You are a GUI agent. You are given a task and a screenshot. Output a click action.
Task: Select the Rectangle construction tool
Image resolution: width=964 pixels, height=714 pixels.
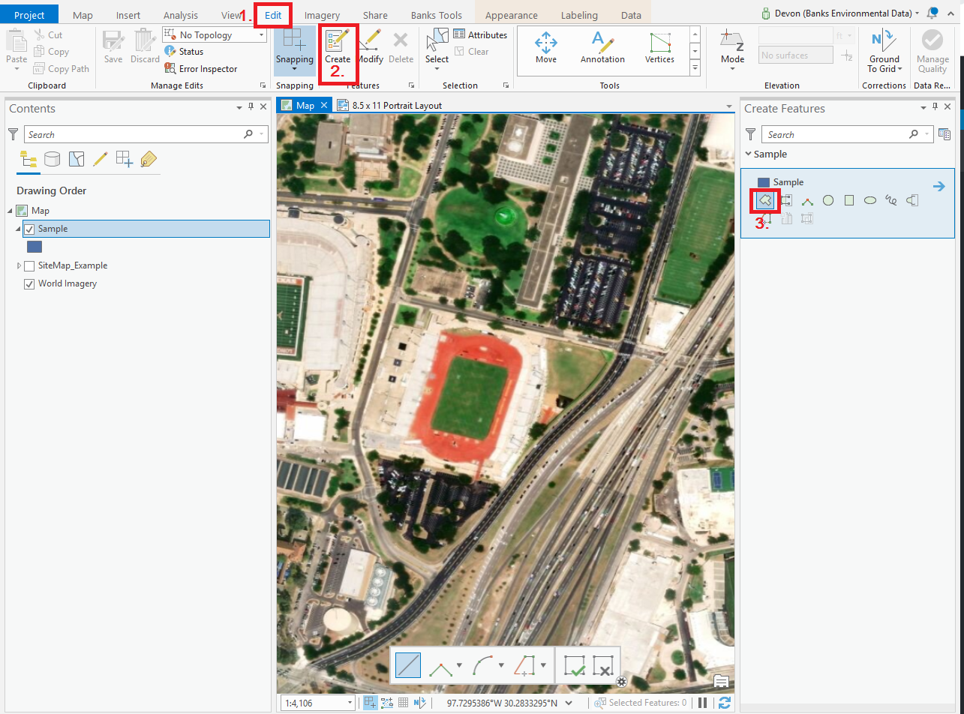click(849, 200)
